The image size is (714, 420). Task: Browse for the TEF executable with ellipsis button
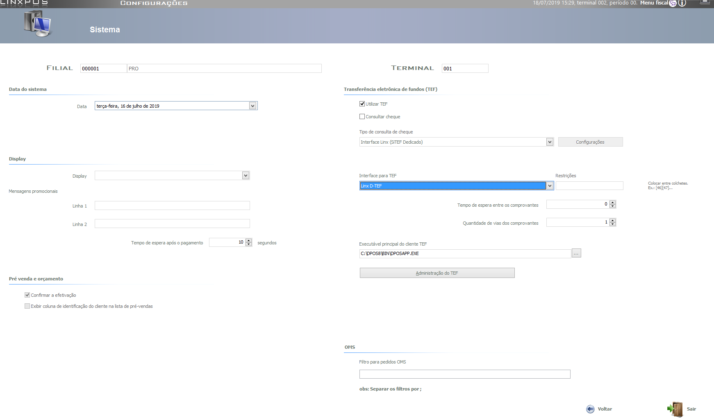(576, 253)
